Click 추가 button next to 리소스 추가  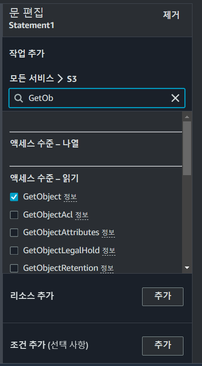pos(163,297)
